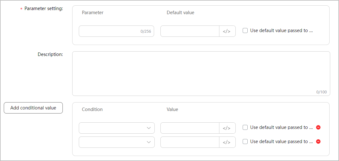This screenshot has height=161, width=339.
Task: Click the 'Parameter' column header
Action: [93, 13]
